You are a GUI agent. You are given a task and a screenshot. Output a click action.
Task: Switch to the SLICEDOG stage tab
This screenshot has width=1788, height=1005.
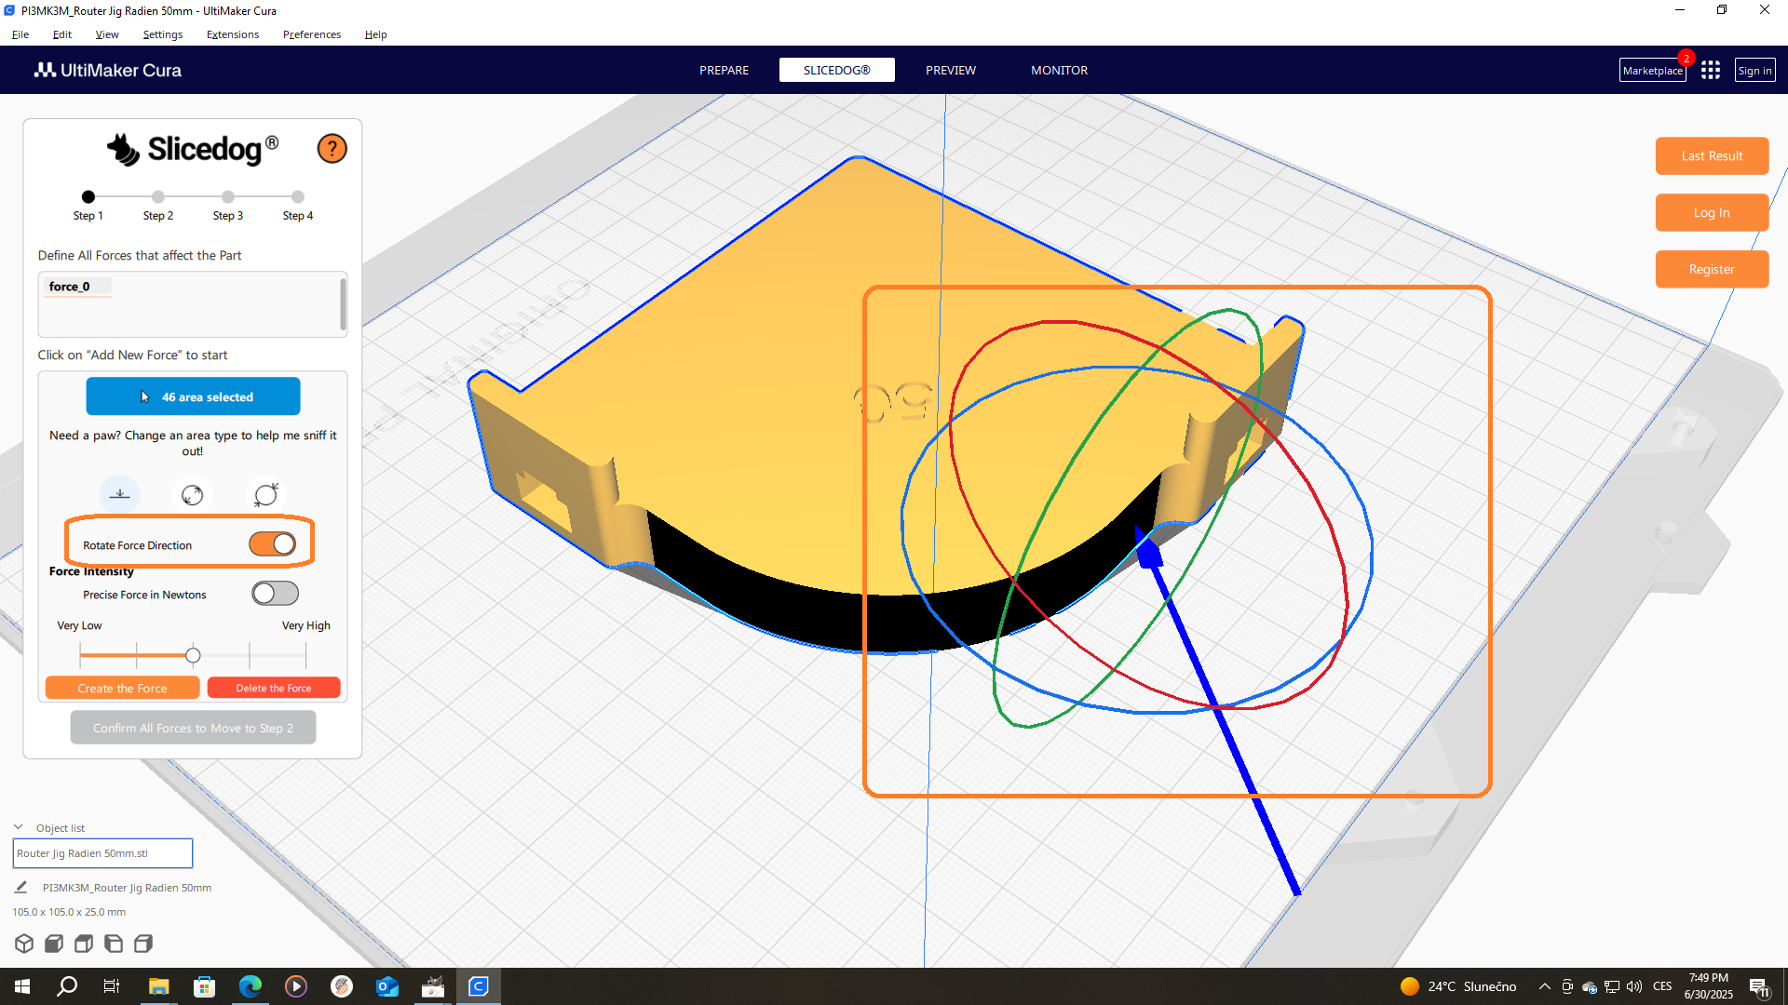(x=837, y=71)
